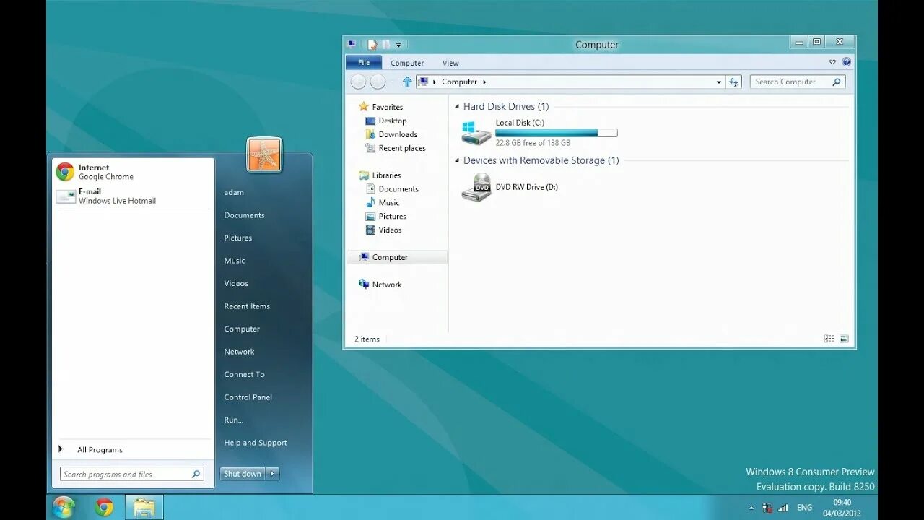Click ENG language indicator
This screenshot has height=520, width=924.
point(805,508)
